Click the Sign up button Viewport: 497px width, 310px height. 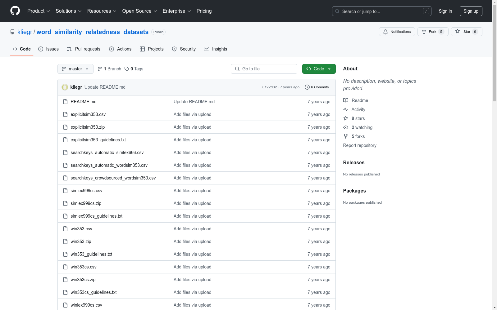[x=471, y=11]
